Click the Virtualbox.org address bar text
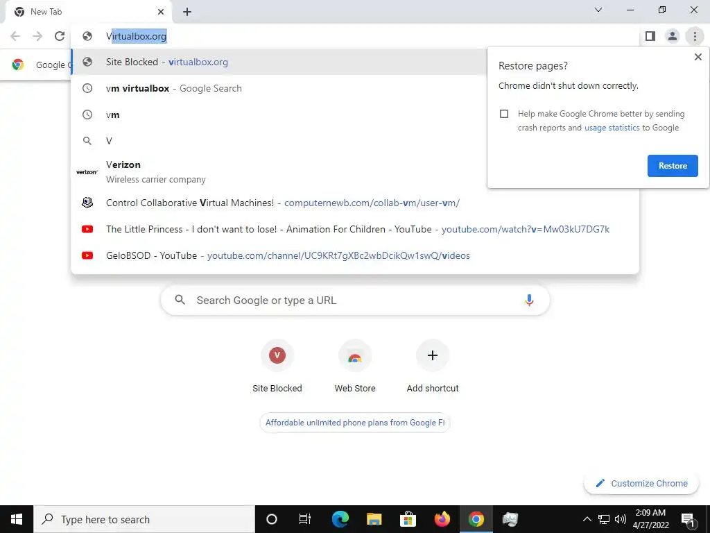 137,36
